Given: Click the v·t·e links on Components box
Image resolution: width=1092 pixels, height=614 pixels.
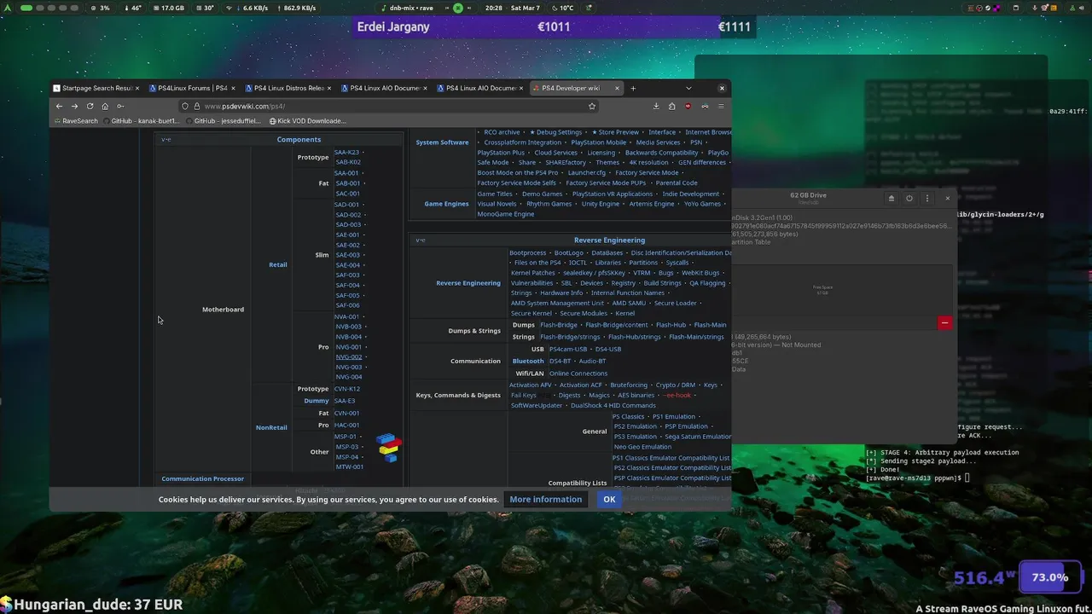Looking at the screenshot, I should click(x=166, y=139).
